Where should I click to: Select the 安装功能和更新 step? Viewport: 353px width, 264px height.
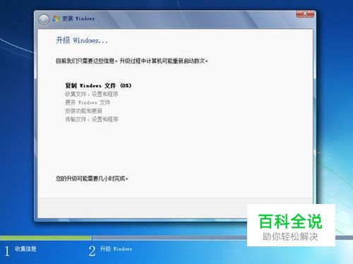[x=83, y=111]
